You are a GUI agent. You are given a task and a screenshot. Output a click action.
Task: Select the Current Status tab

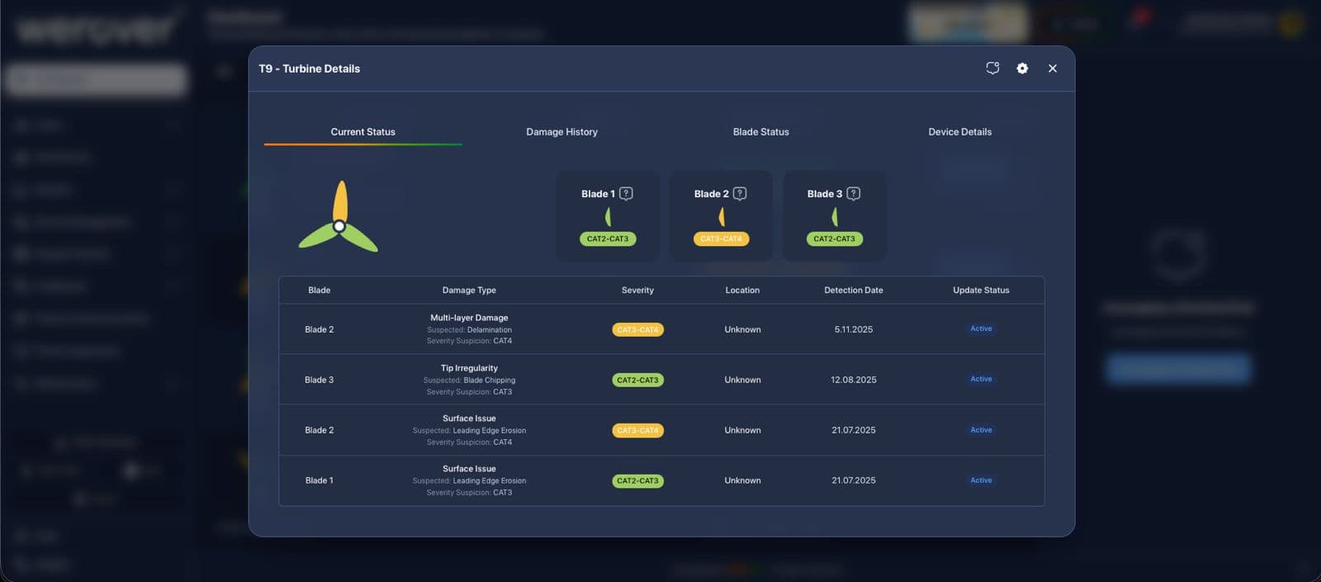click(x=363, y=132)
